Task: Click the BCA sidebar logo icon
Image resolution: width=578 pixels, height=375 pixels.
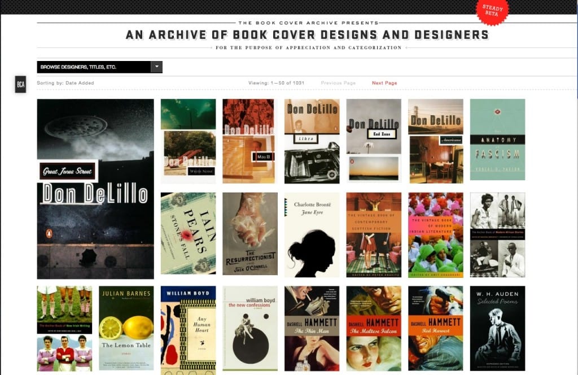Action: [21, 85]
